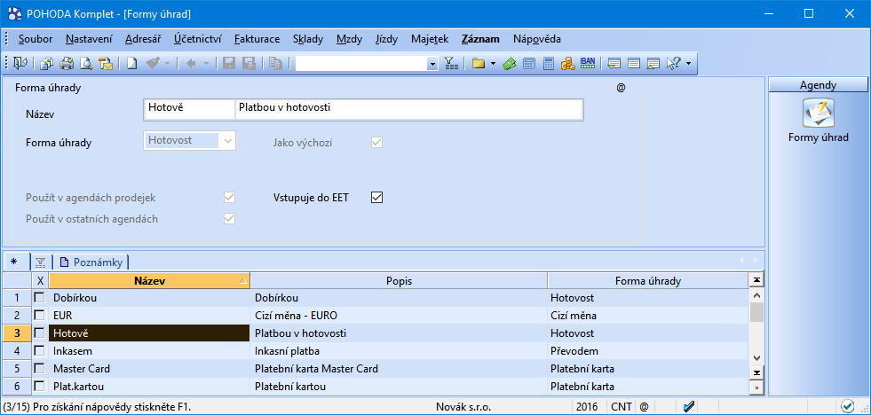Viewport: 871px width, 415px height.
Task: Switch to the Poznámky tab
Action: tap(91, 262)
